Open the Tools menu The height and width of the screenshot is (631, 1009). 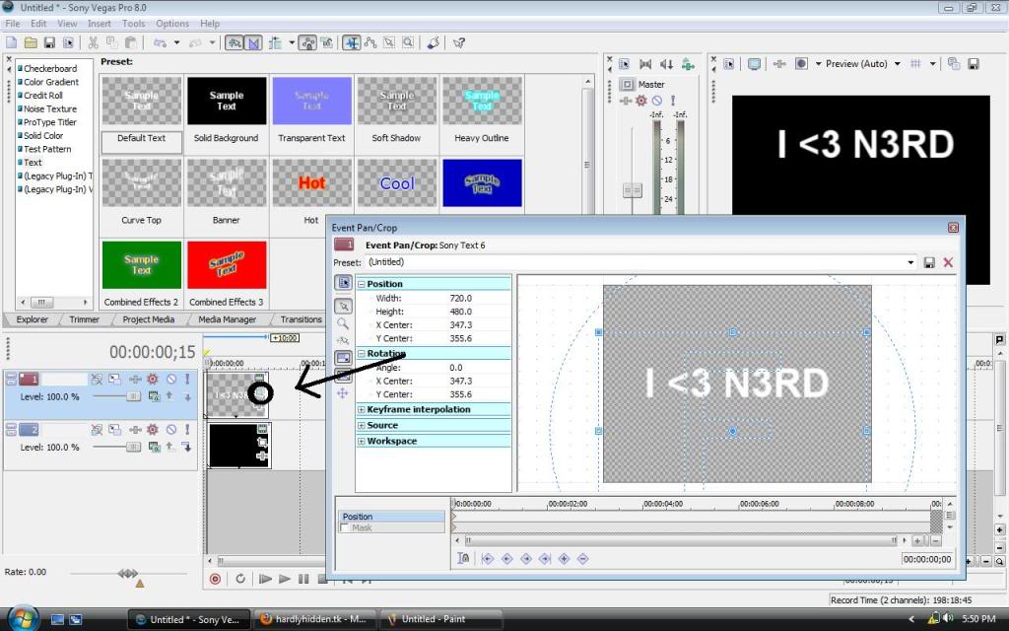pyautogui.click(x=133, y=24)
